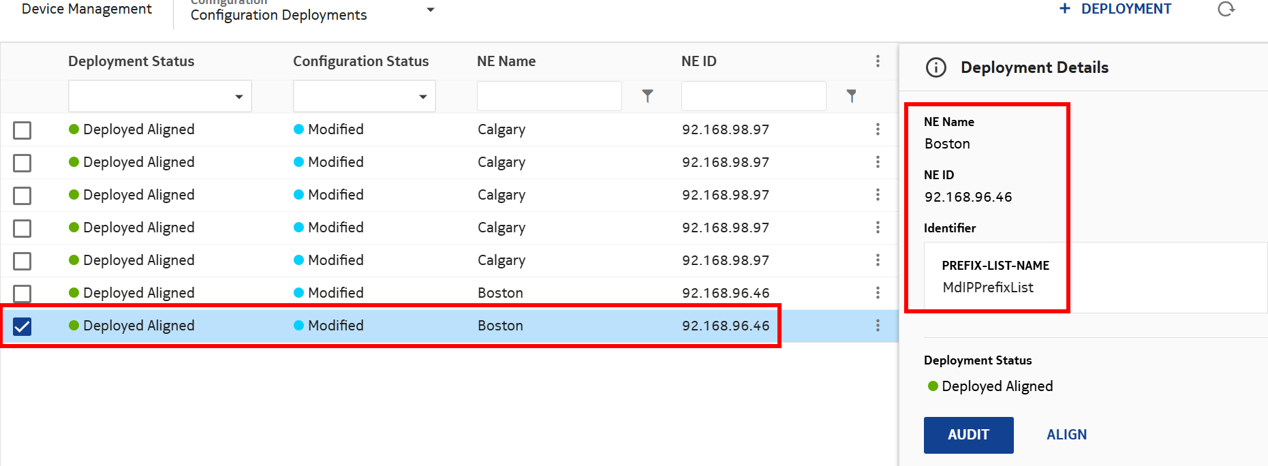Click the Deployment Details info icon
1268x466 pixels.
936,67
